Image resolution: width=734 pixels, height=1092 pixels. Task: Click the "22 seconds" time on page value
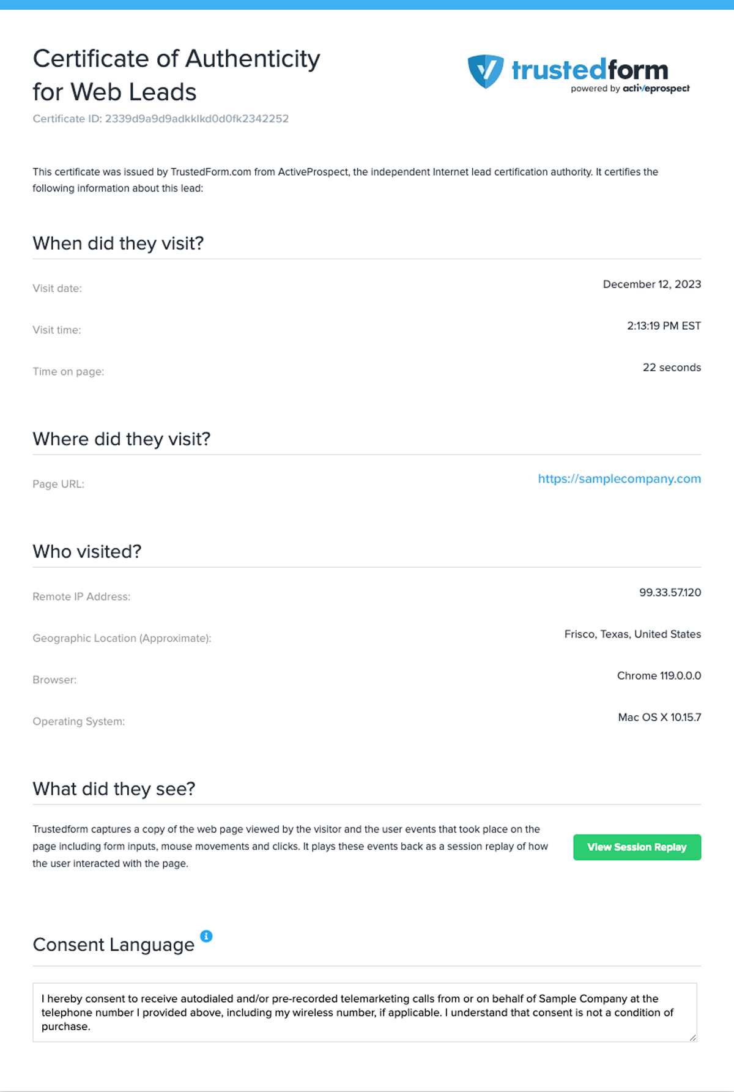tap(672, 368)
